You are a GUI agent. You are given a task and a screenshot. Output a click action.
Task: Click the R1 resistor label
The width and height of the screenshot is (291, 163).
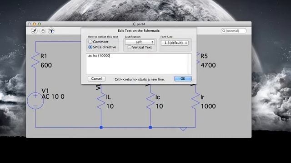click(x=44, y=56)
